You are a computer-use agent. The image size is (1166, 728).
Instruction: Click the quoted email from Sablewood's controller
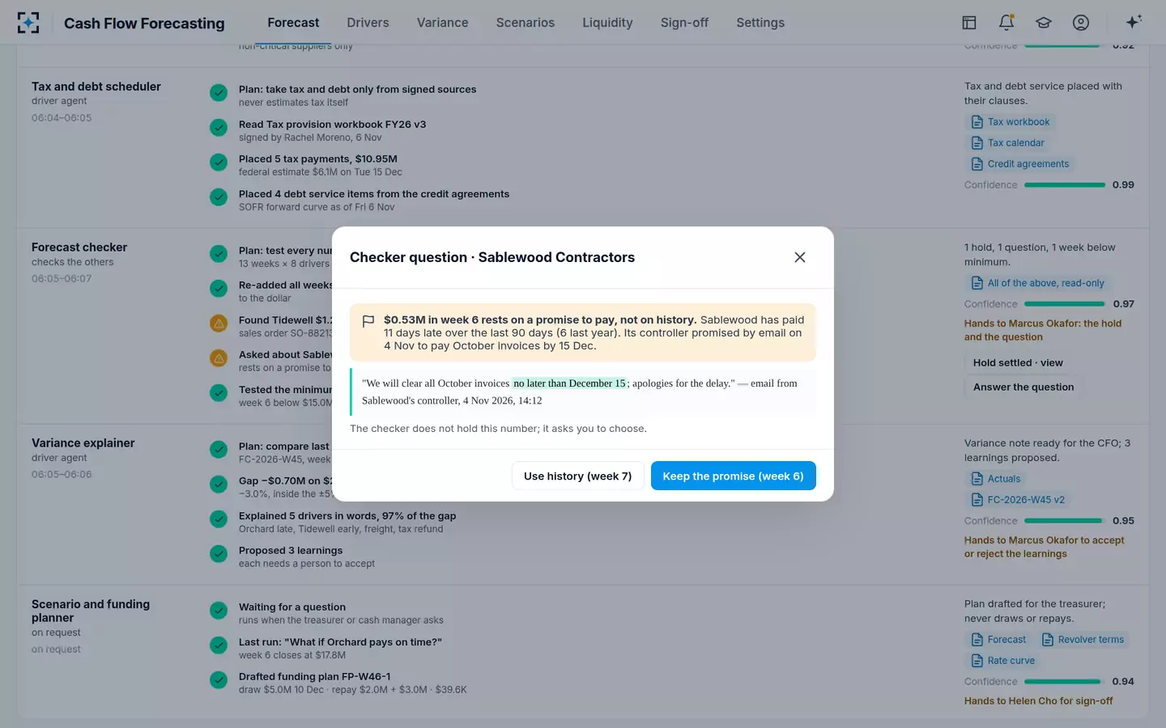(583, 392)
